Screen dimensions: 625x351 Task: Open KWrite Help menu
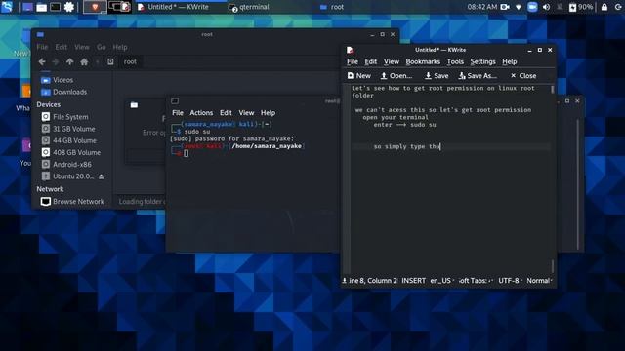510,61
